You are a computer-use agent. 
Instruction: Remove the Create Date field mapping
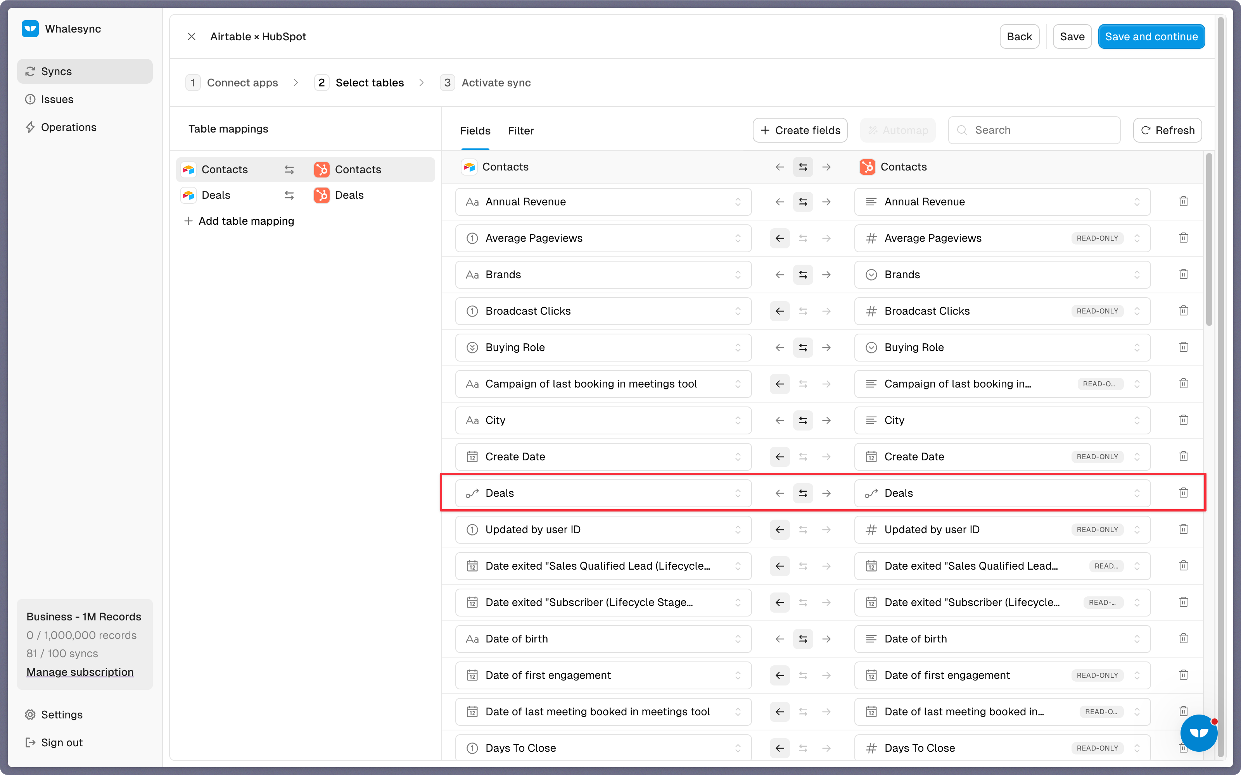1183,456
